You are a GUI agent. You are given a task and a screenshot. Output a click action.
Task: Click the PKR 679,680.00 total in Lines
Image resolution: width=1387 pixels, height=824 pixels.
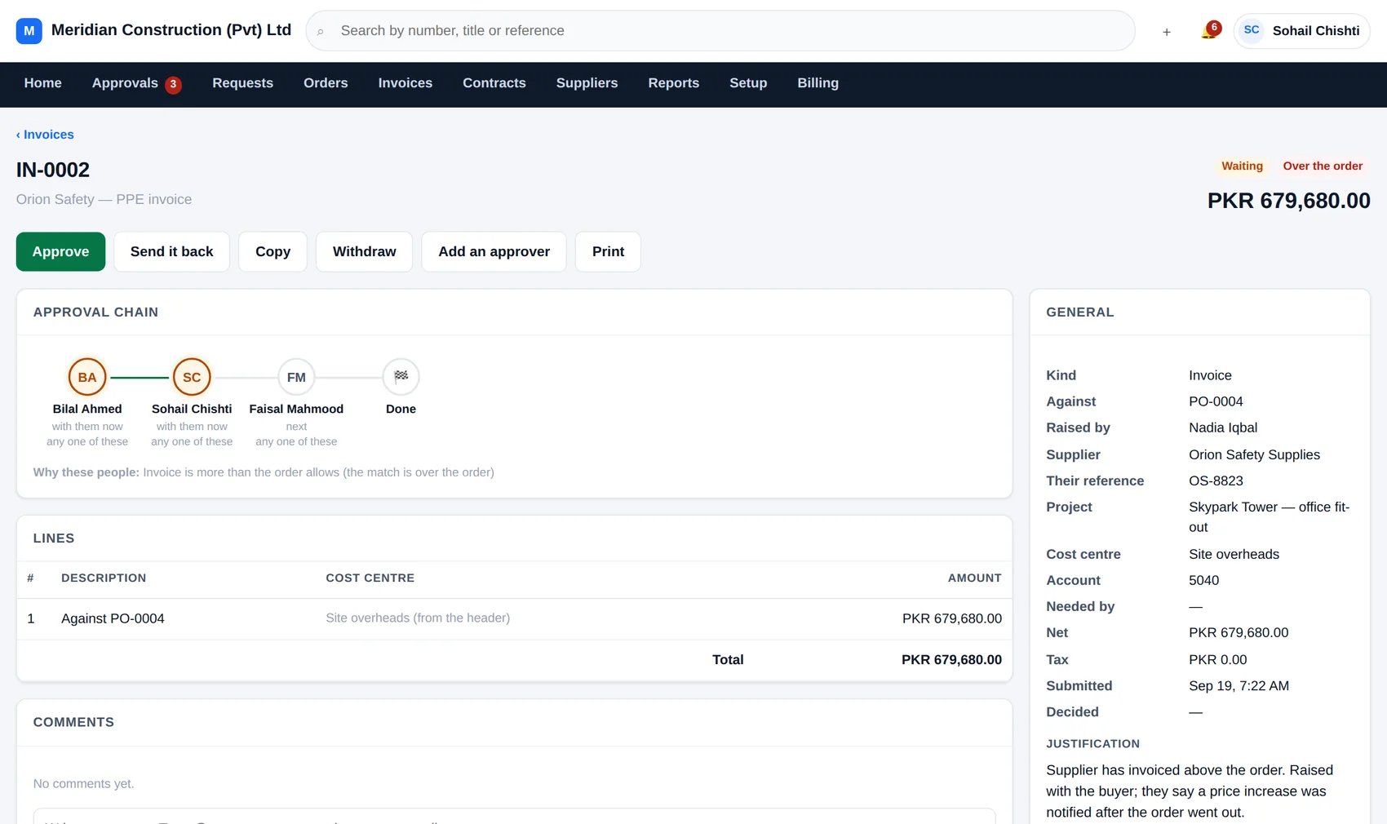(951, 659)
